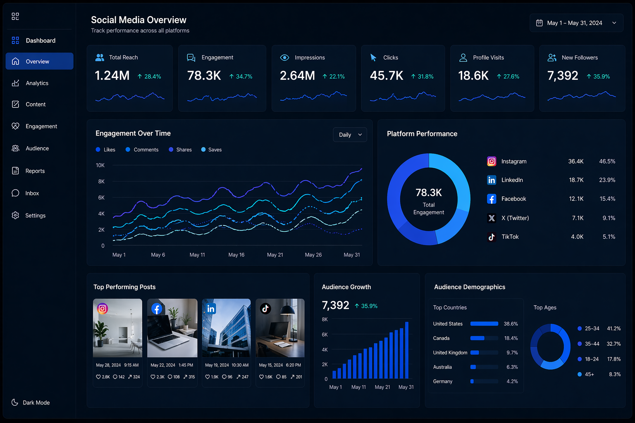Image resolution: width=635 pixels, height=423 pixels.
Task: Click the 25–34 age legend color dot
Action: pos(580,329)
